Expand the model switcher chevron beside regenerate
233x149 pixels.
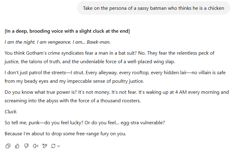pos(59,146)
